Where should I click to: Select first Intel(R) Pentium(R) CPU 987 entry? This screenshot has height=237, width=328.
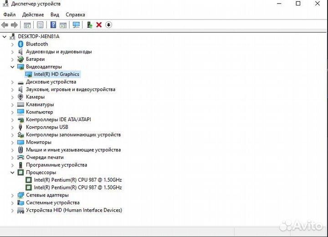coord(78,180)
